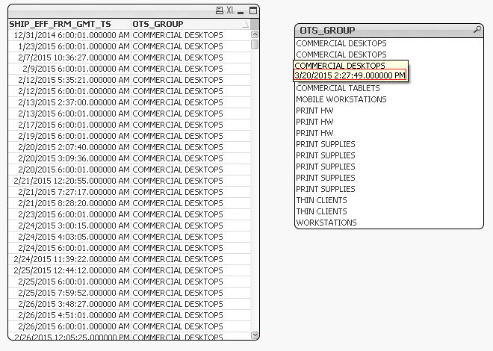Click the sort indicator on the table's OTS_GROUP column

click(x=246, y=24)
